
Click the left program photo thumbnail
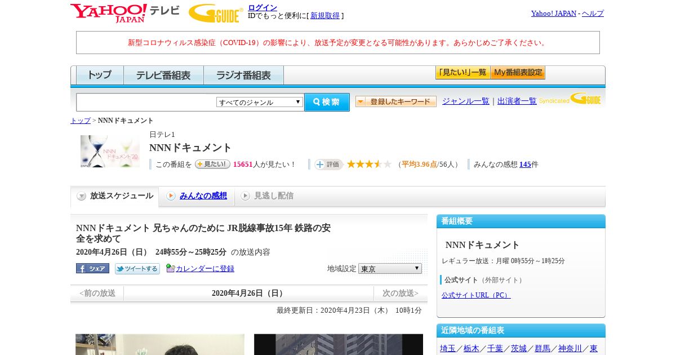tap(160, 344)
